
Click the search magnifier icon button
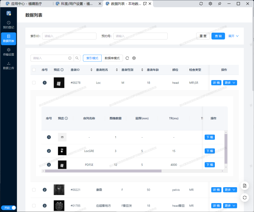tap(77, 58)
